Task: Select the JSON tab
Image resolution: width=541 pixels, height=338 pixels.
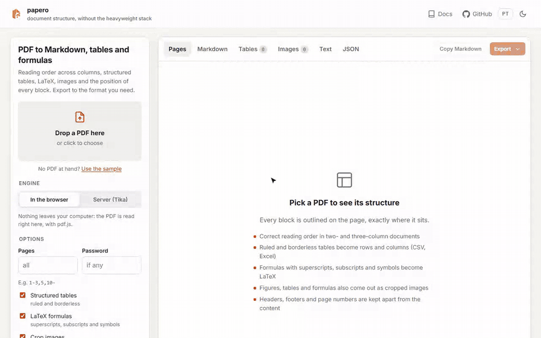Action: (351, 49)
